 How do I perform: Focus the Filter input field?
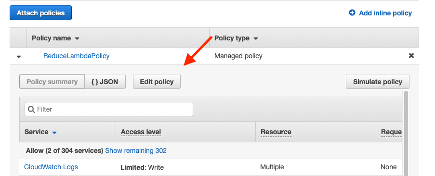coord(109,109)
